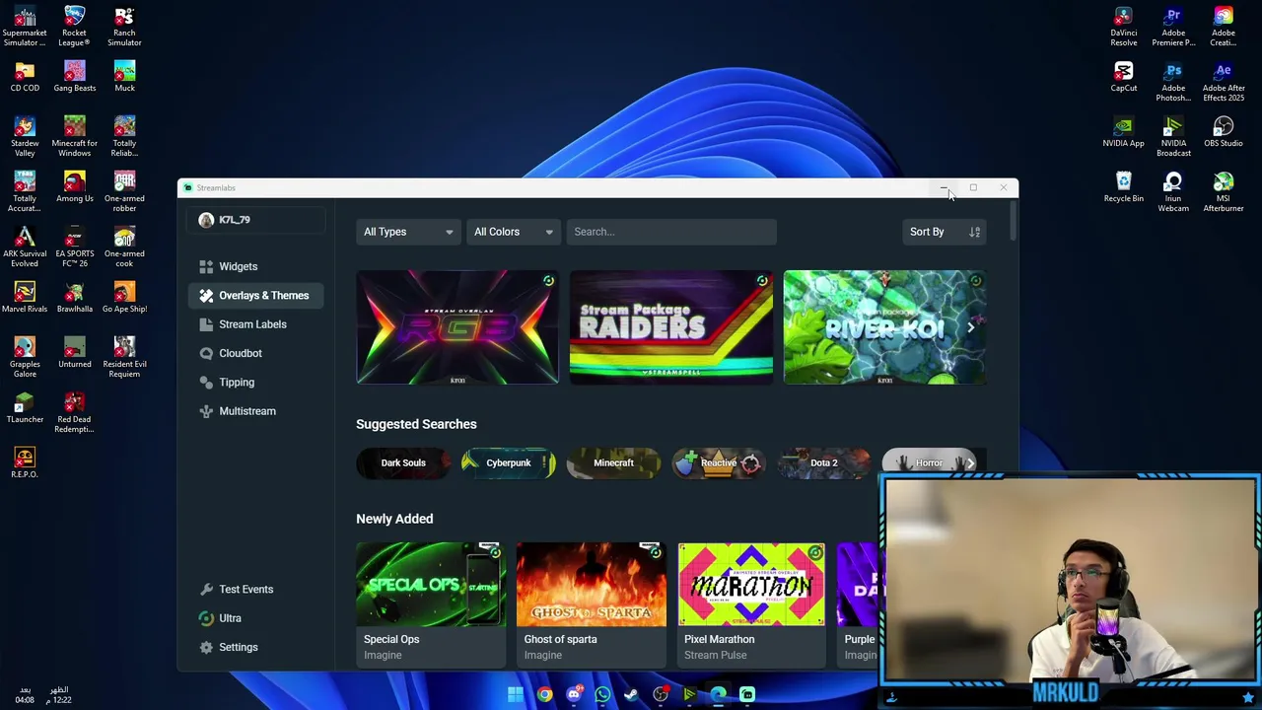
Task: Open Streamlabs taskbar icon
Action: point(747,694)
